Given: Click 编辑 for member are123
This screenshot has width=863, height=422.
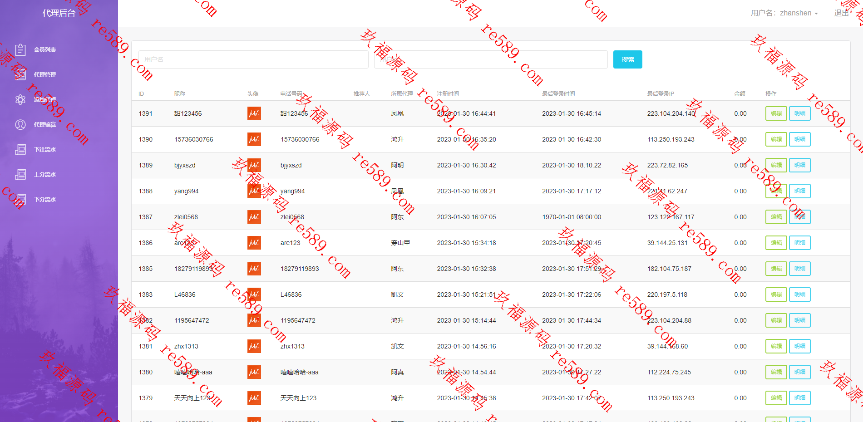Looking at the screenshot, I should (776, 243).
